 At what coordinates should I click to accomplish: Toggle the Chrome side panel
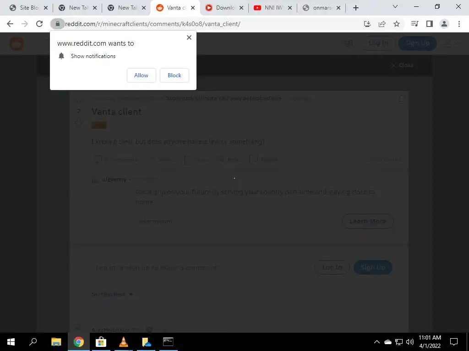click(430, 24)
